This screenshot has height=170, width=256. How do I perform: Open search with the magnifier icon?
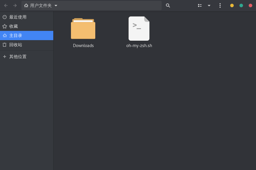point(168,5)
